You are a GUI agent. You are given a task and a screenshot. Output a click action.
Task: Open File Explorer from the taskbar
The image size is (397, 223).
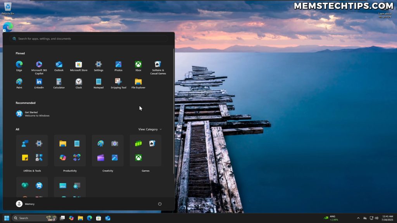[80, 218]
